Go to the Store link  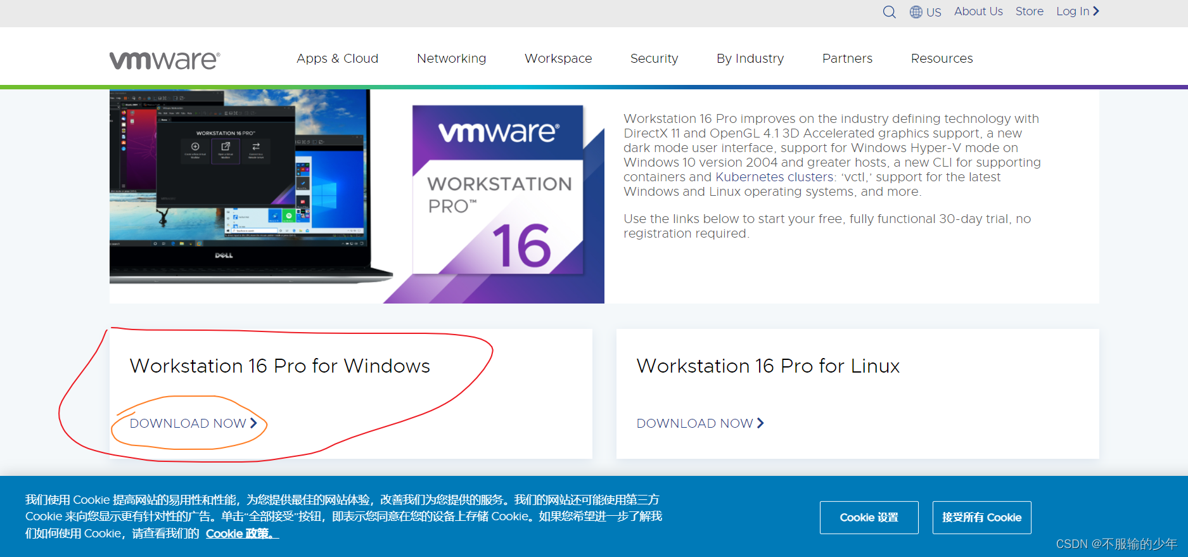[1029, 11]
